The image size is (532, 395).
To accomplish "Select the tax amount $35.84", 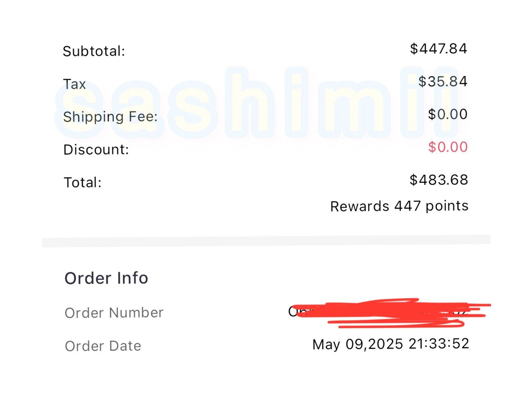I will point(443,81).
